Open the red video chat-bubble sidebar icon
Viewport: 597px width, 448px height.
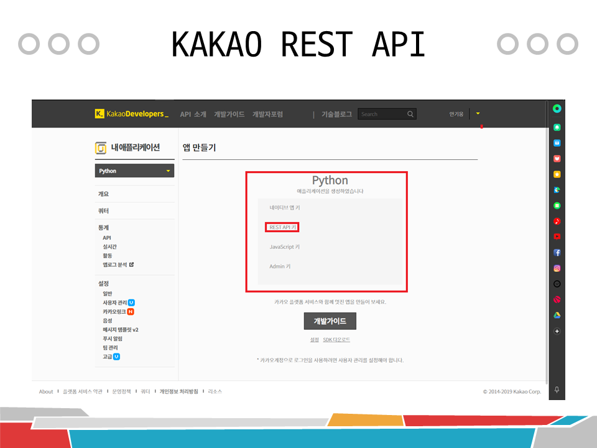(x=557, y=236)
